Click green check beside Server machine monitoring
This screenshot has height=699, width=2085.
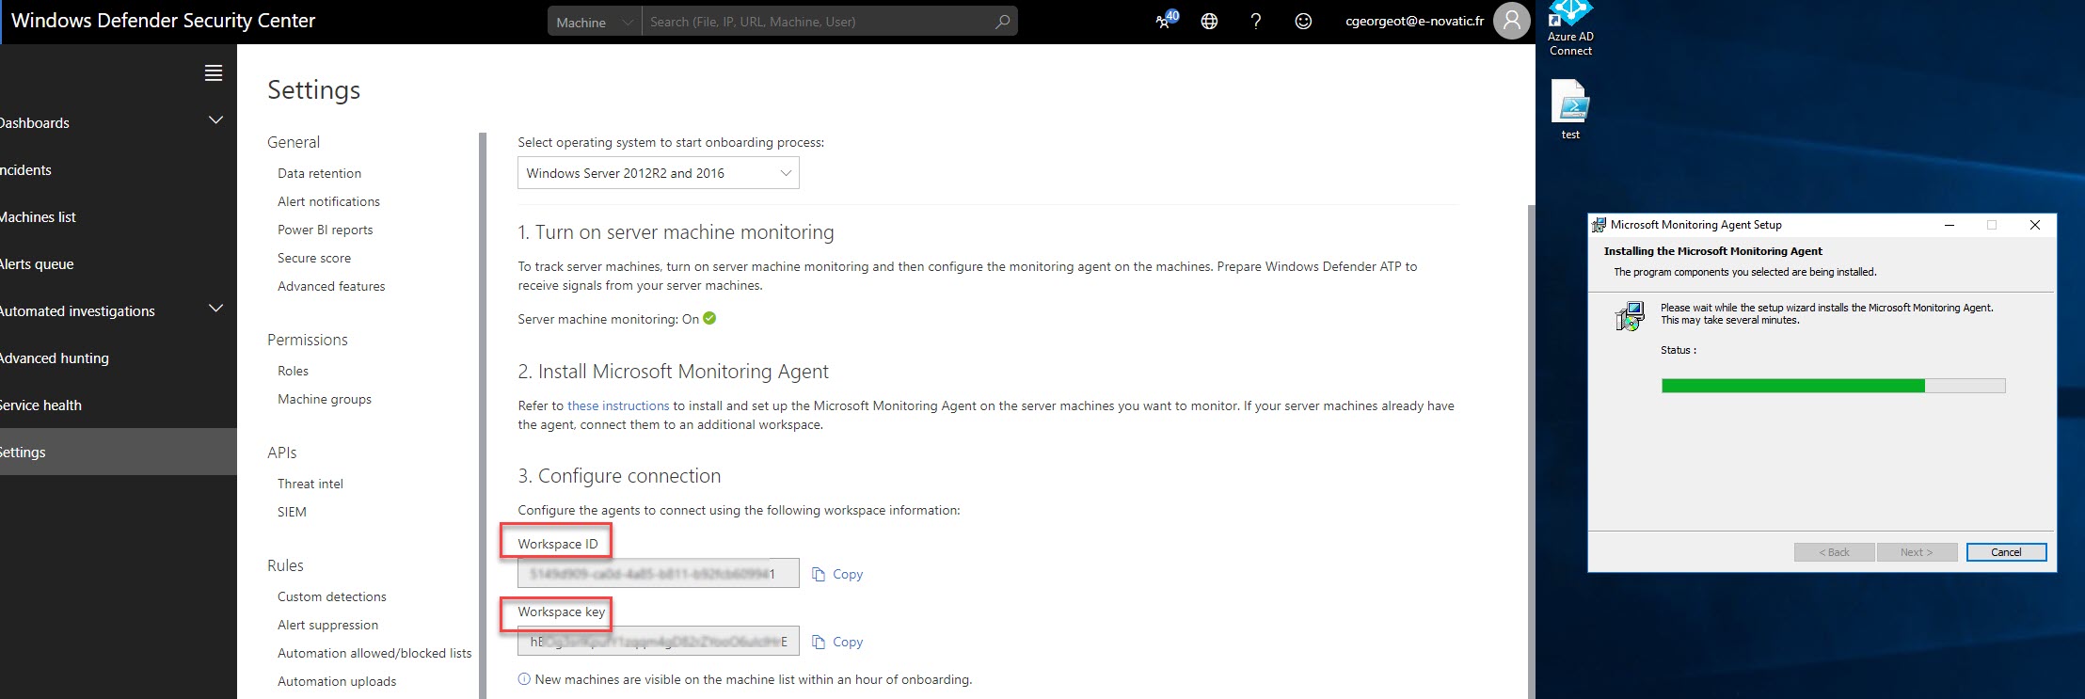coord(709,318)
